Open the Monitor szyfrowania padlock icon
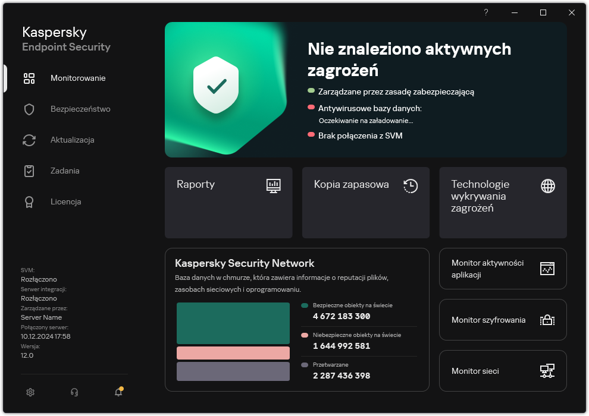This screenshot has height=416, width=589. pyautogui.click(x=548, y=320)
